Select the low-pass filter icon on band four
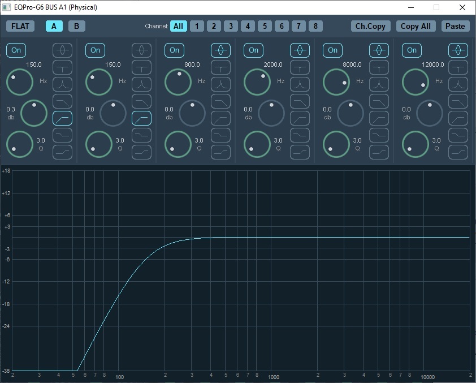Image resolution: width=476 pixels, height=383 pixels. (300, 100)
